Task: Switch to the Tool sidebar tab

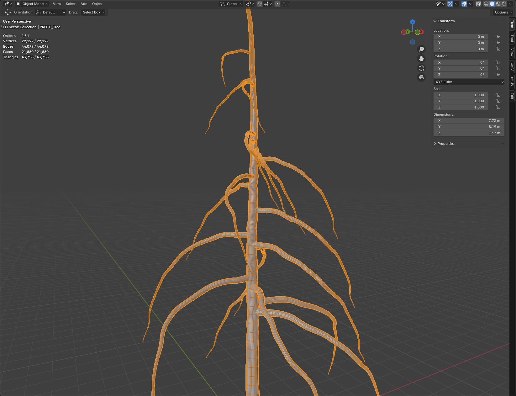Action: [512, 38]
